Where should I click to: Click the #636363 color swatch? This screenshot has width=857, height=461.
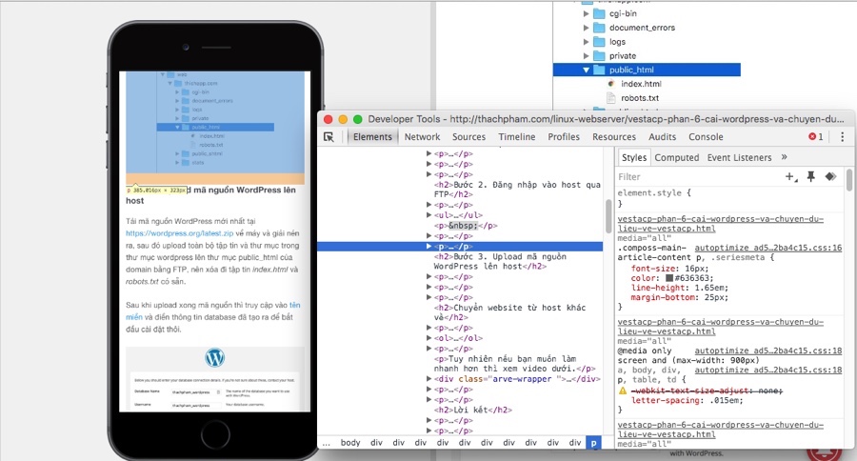[x=669, y=278]
